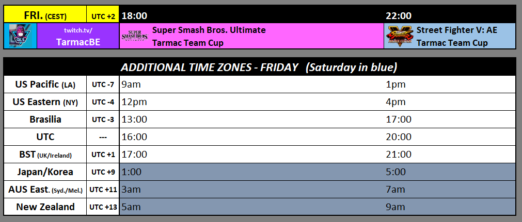The image size is (522, 222).
Task: Click the Super Smash Bros. Ultimate logo
Action: 135,36
